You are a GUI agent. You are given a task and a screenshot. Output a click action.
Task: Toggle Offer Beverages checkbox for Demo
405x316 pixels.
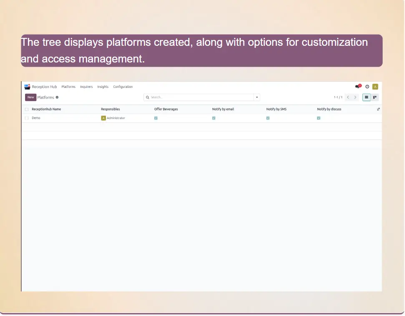coord(156,118)
